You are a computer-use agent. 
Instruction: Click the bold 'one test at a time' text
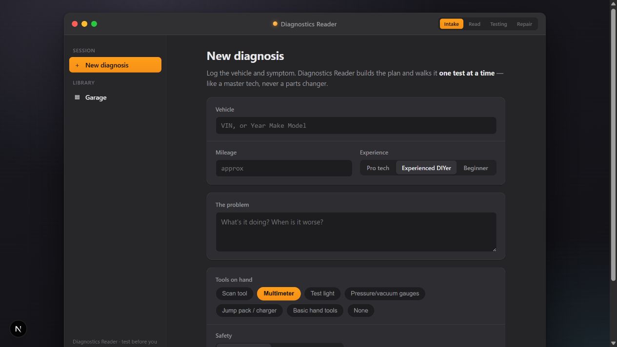click(x=467, y=73)
